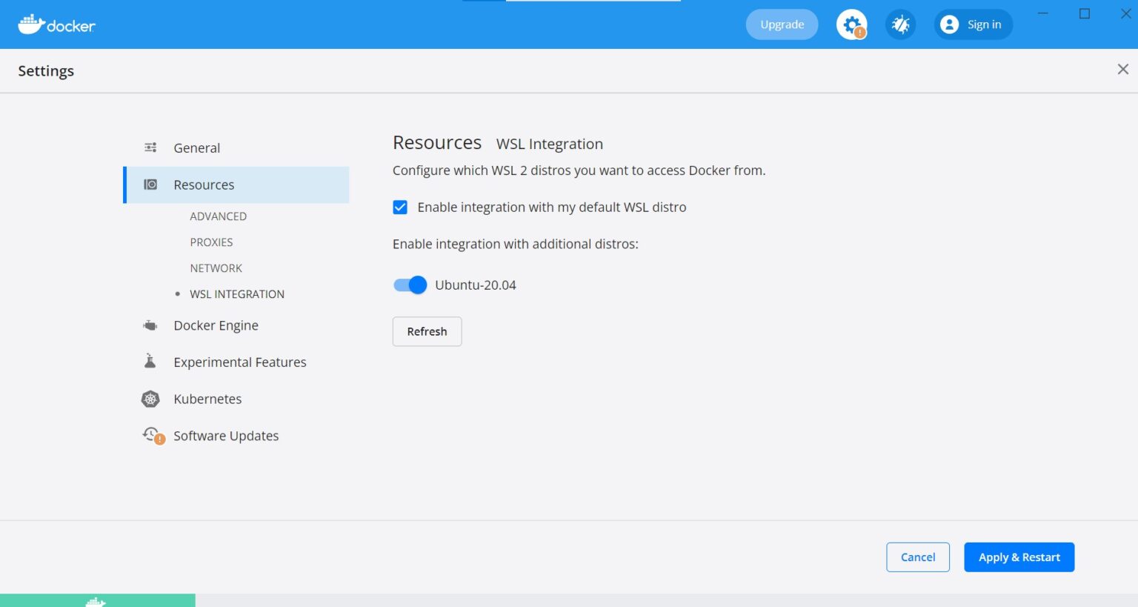Screen dimensions: 1138x607
Task: Click the Upgrade button
Action: [782, 24]
